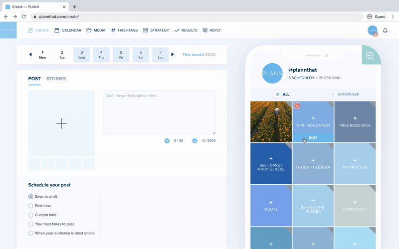
Task: Select day 1 Mon
Action: [x=42, y=55]
